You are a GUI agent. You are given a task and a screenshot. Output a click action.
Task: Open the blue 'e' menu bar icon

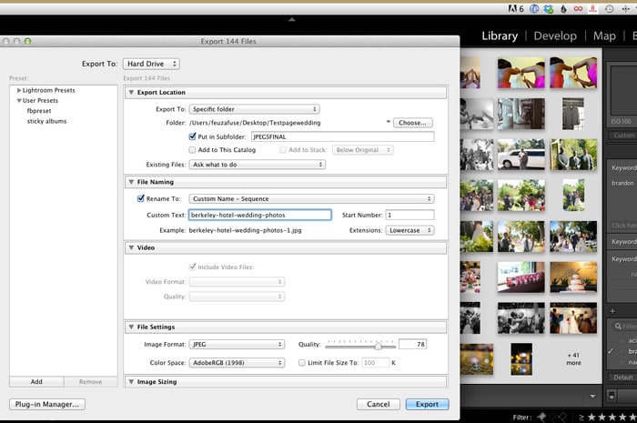click(x=534, y=8)
